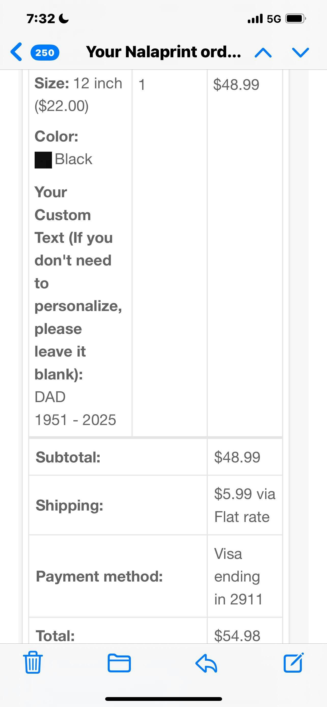Tap the cellular signal bars icon

click(255, 19)
